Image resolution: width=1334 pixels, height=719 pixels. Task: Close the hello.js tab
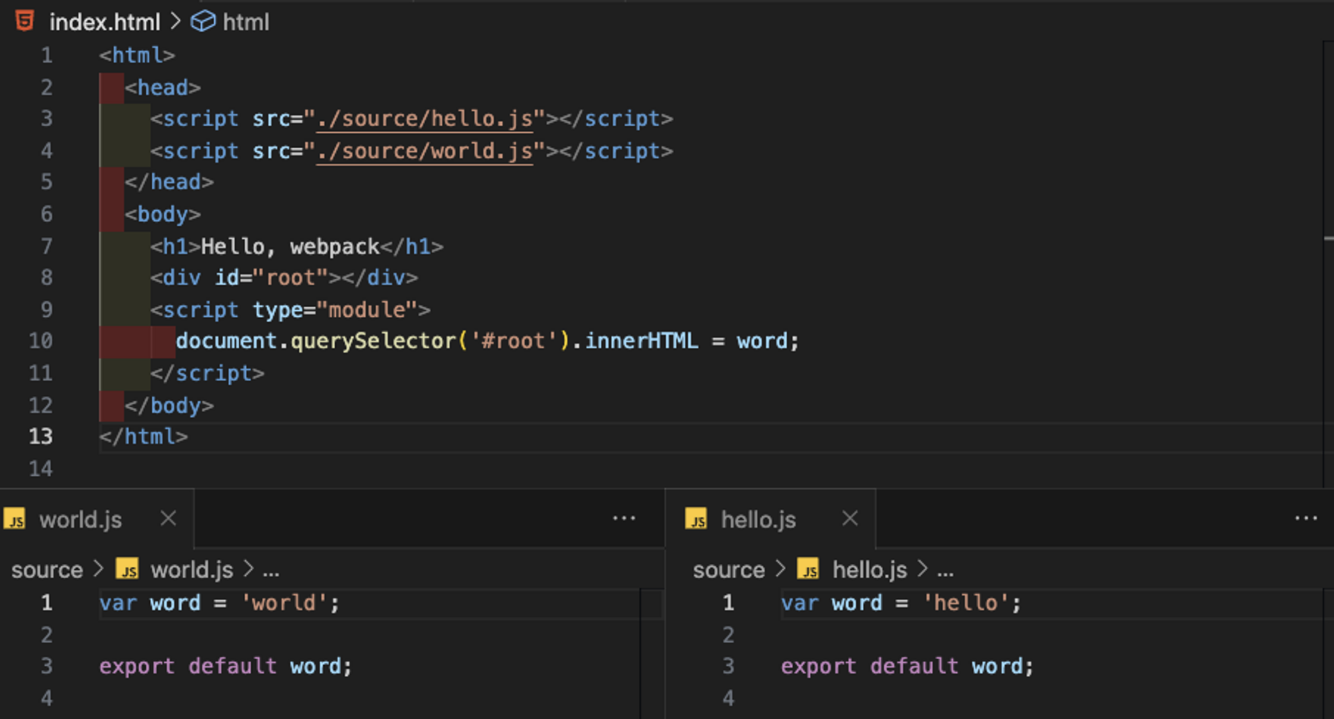point(850,518)
